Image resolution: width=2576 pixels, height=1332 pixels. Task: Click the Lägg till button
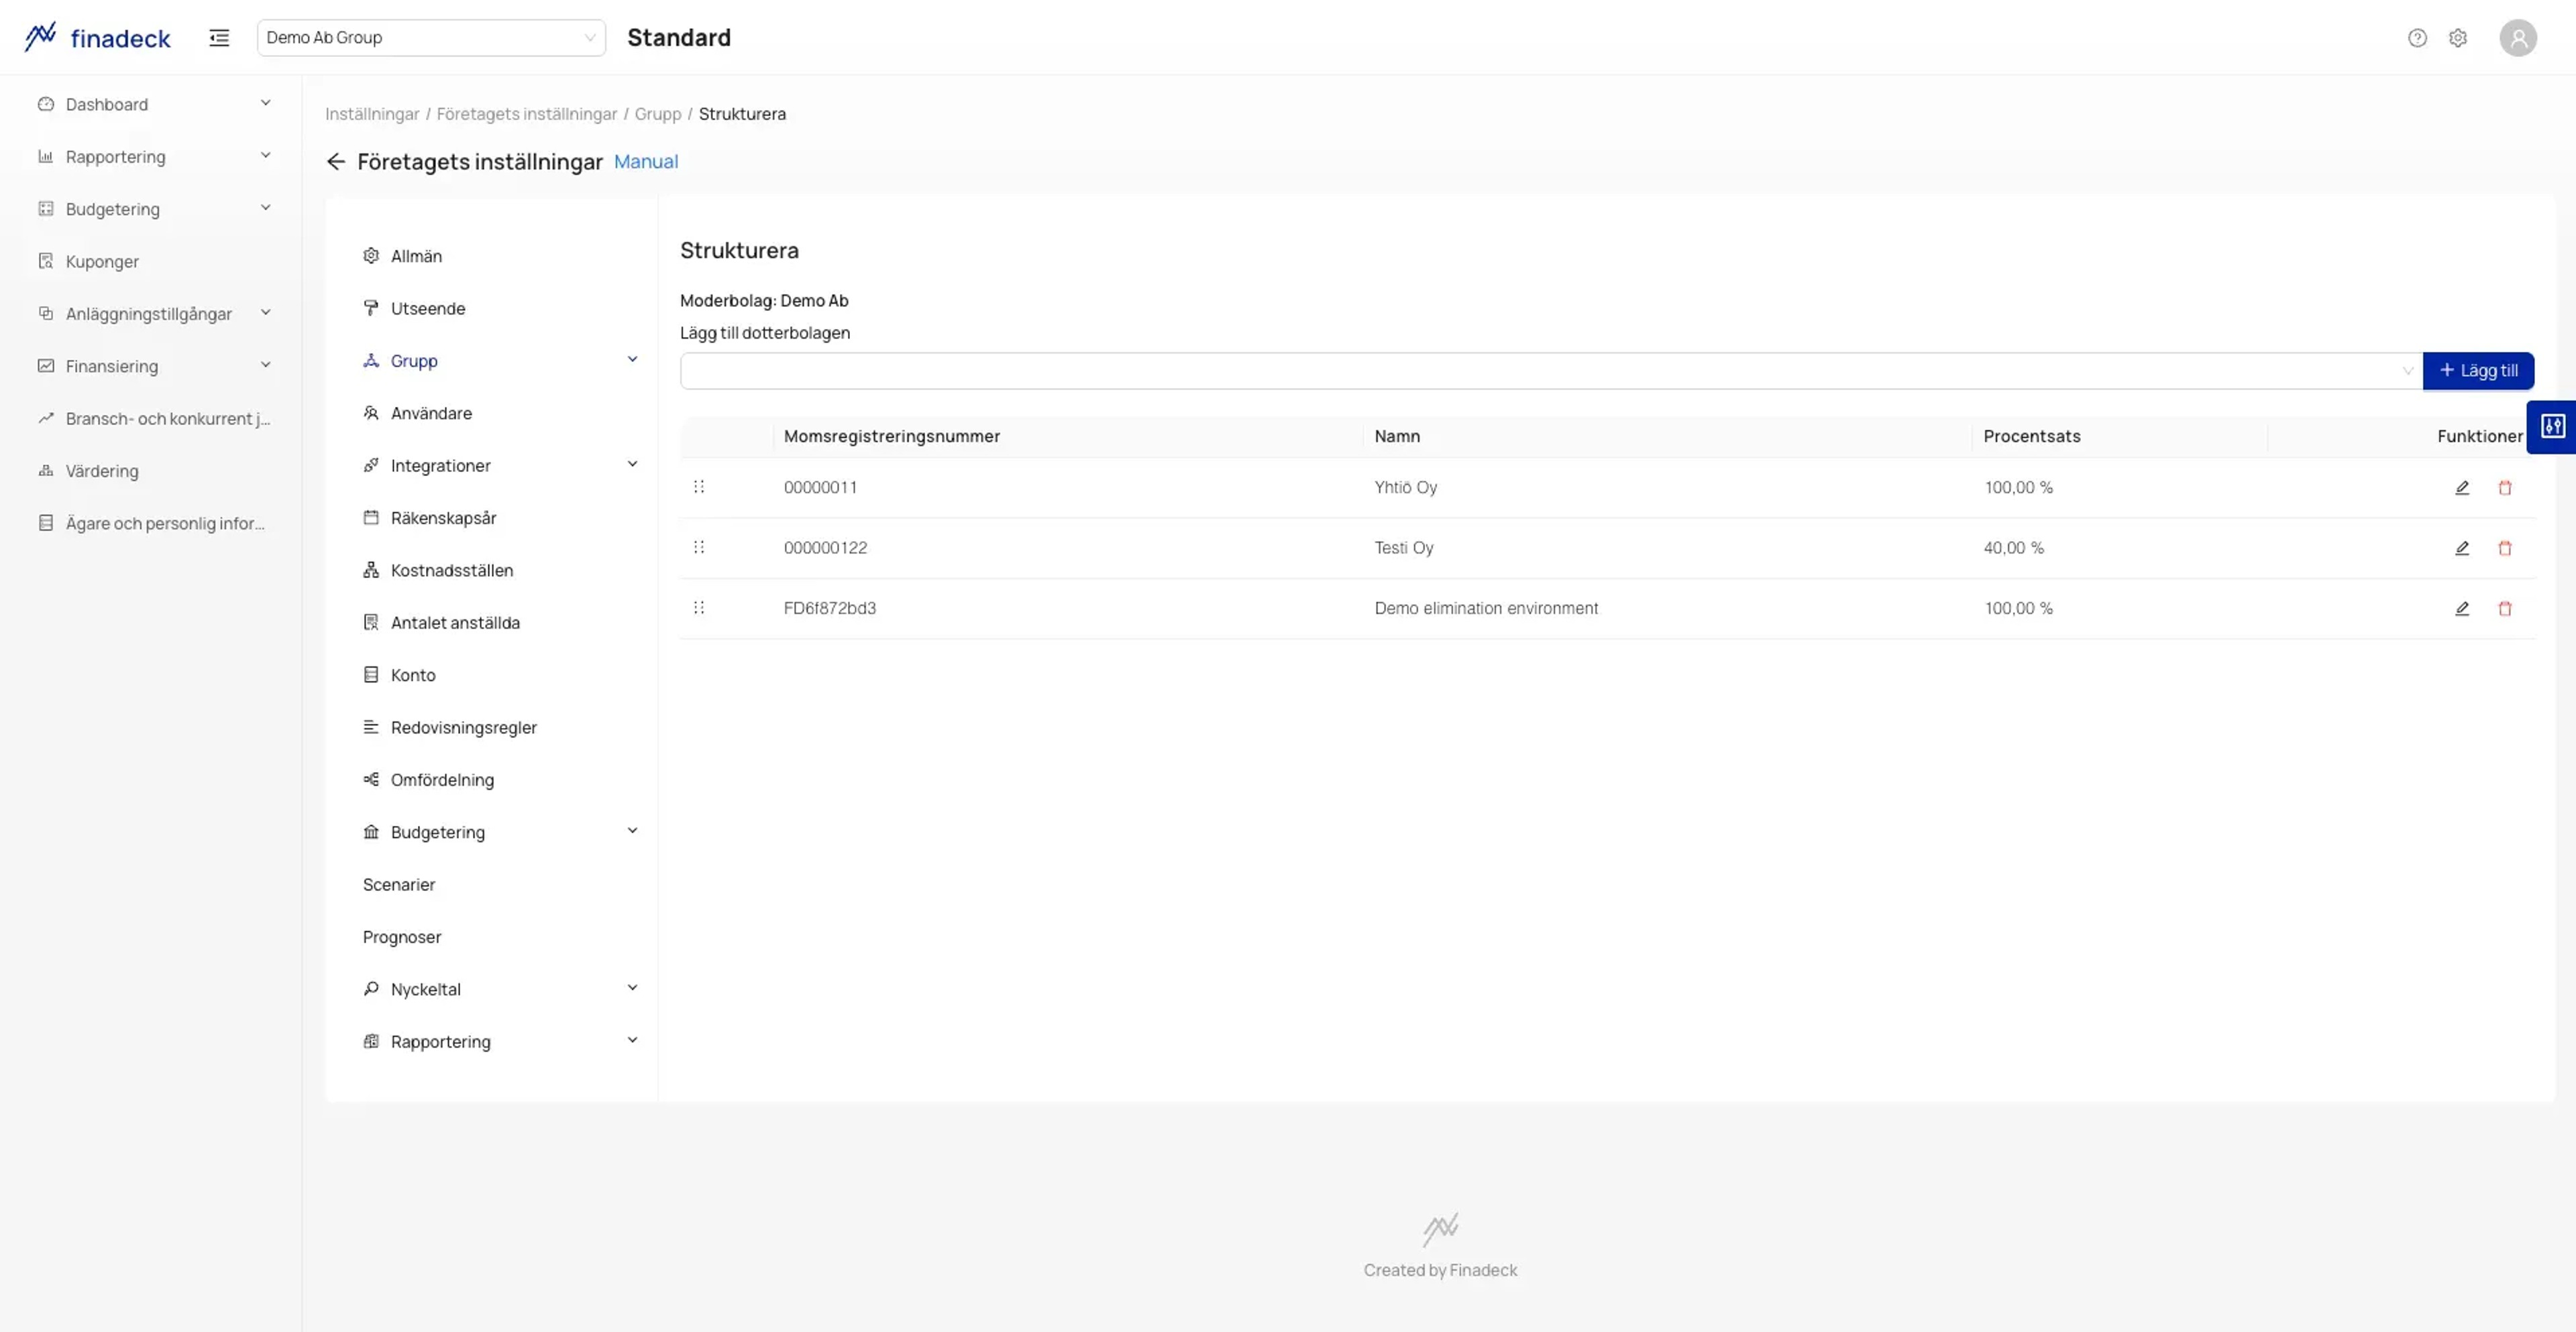2478,371
